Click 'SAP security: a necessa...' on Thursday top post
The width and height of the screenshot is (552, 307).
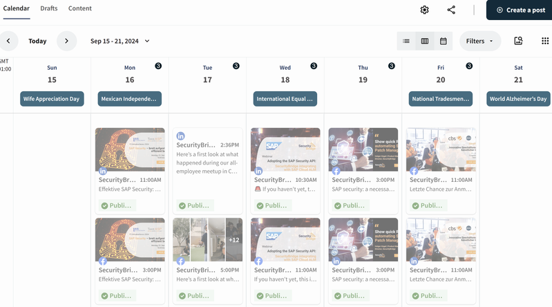[x=363, y=189]
